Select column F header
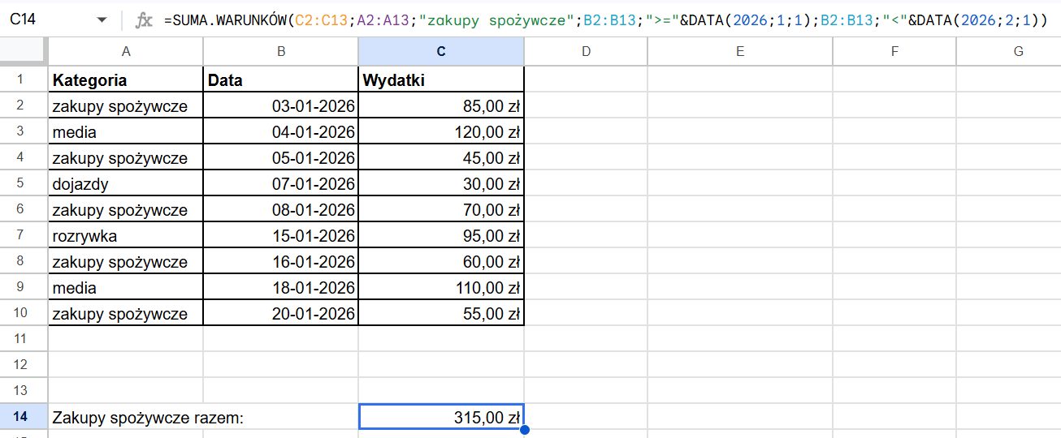Viewport: 1061px width, 438px height. 894,51
